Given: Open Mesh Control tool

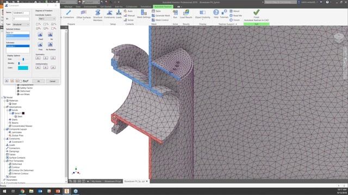Looking at the screenshot, I should click(160, 20).
